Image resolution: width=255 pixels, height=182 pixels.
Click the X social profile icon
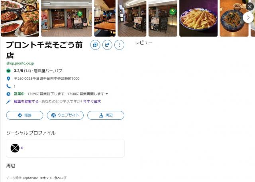click(15, 148)
